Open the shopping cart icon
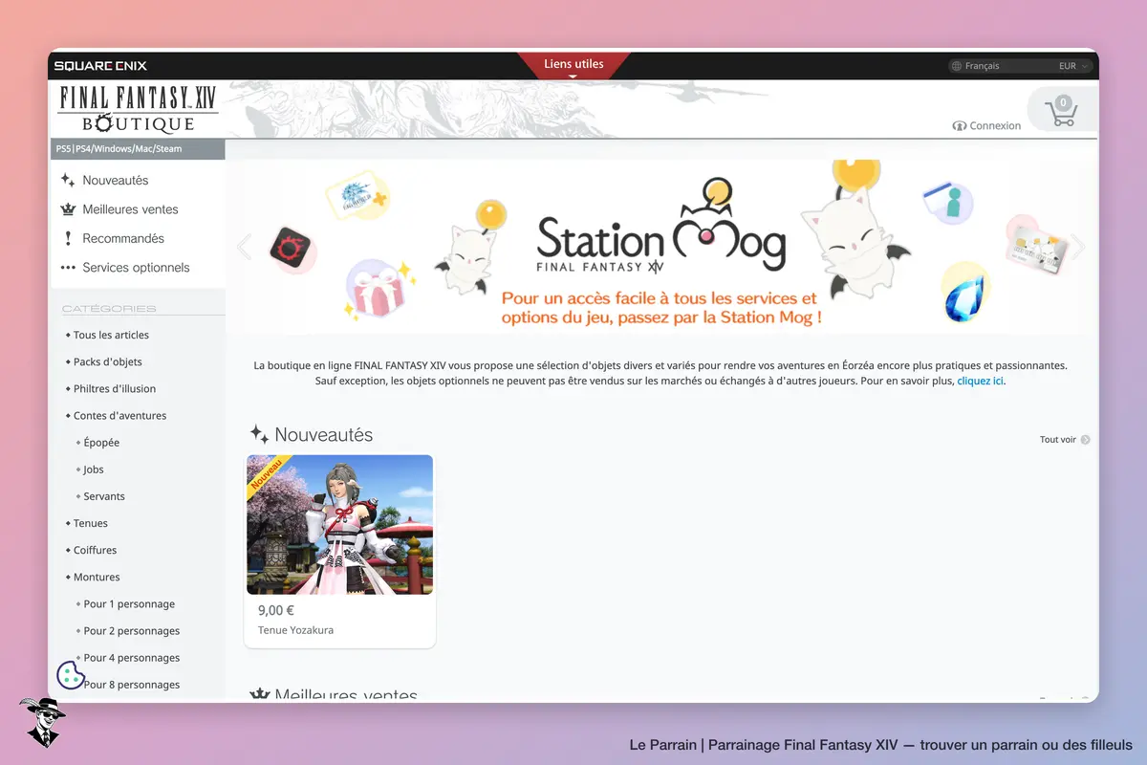This screenshot has height=765, width=1147. click(x=1062, y=111)
